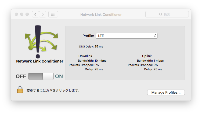Zoom the window with the third title button
202x114 pixels.
click(x=27, y=14)
